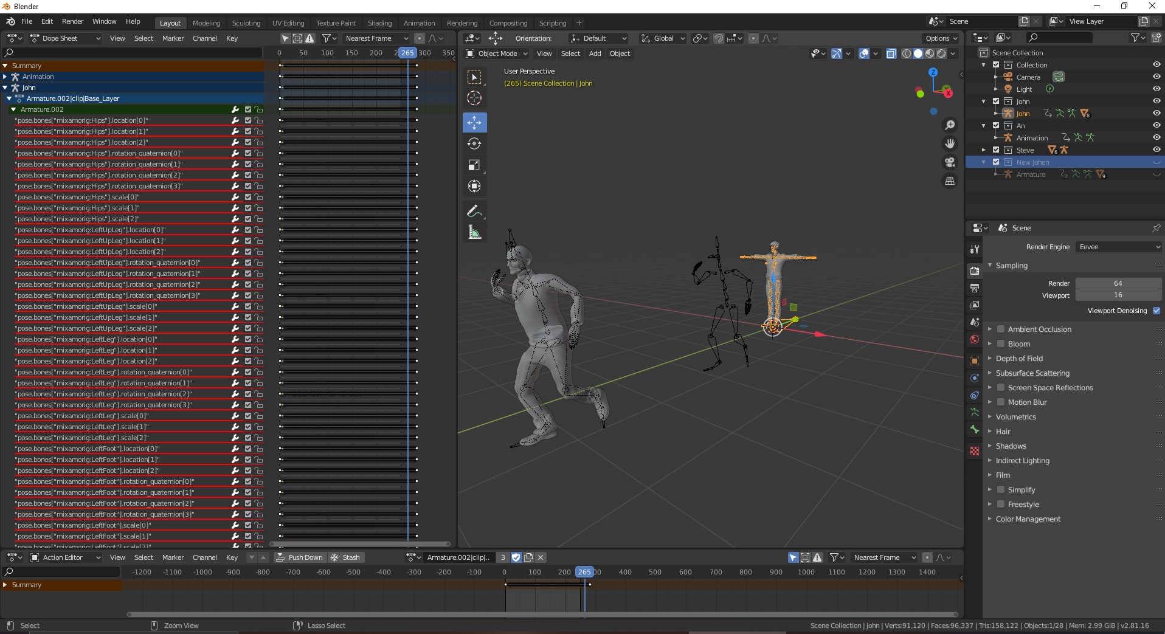Screen dimensions: 1165x634
Task: Switch to the Shading workspace tab
Action: pyautogui.click(x=379, y=23)
